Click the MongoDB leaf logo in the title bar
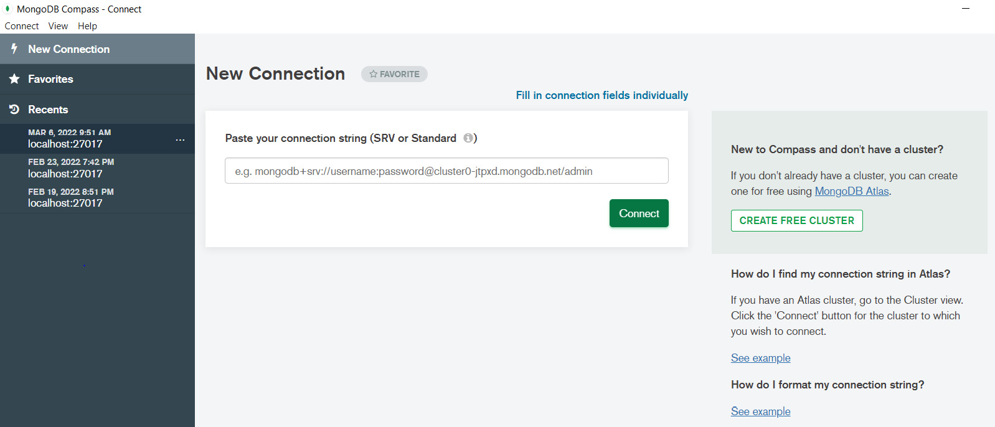The height and width of the screenshot is (427, 995). (7, 9)
